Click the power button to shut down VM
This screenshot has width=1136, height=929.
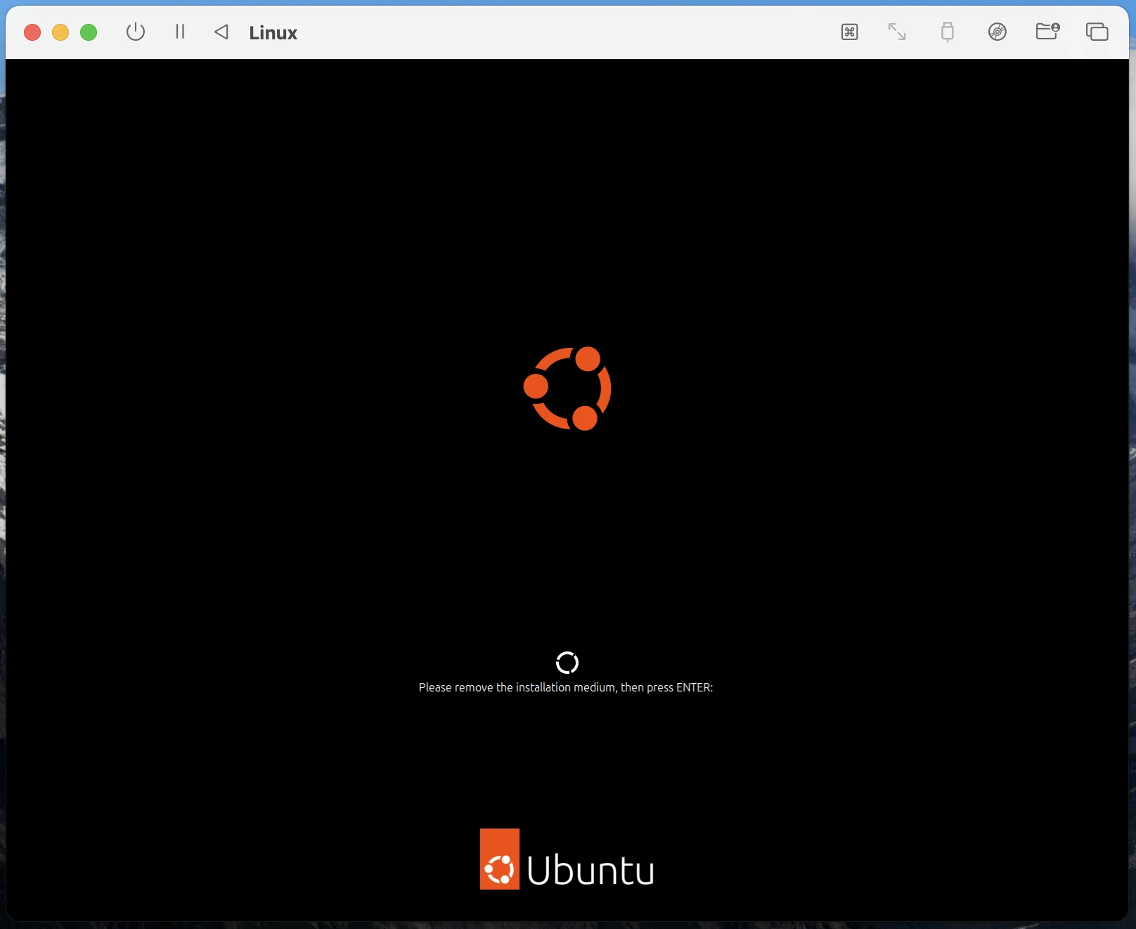tap(136, 32)
